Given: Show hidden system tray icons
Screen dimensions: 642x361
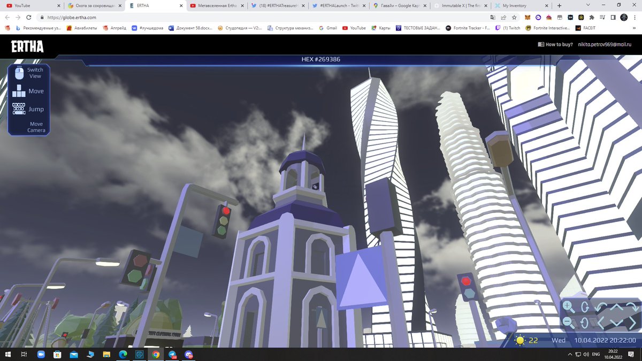Looking at the screenshot, I should (569, 355).
